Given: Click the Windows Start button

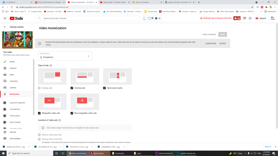Looking at the screenshot, I should coord(3,153).
